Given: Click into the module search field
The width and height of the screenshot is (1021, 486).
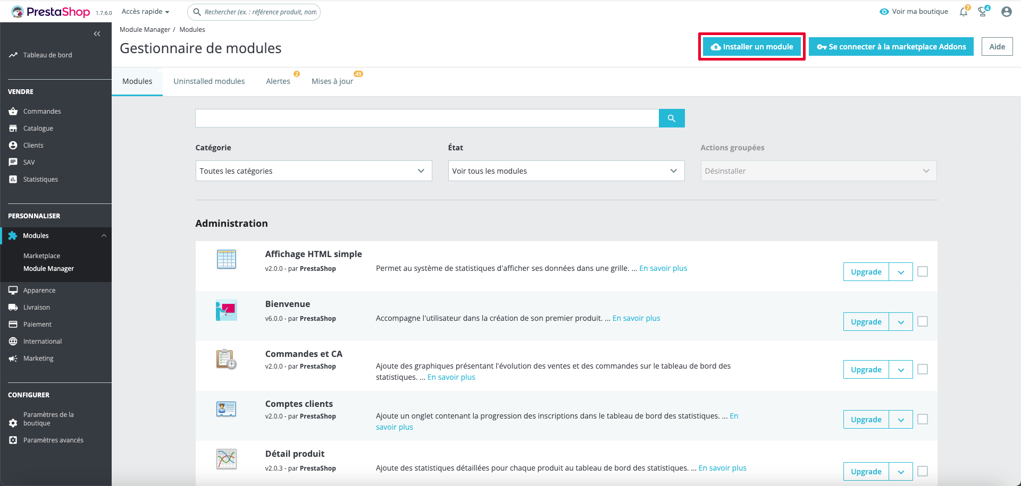Looking at the screenshot, I should tap(427, 118).
